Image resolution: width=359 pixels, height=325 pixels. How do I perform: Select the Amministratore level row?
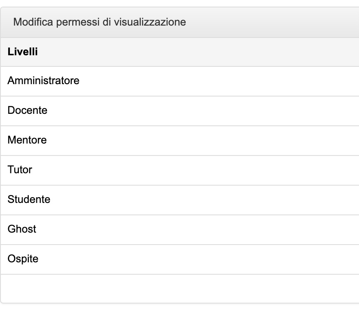(x=179, y=81)
